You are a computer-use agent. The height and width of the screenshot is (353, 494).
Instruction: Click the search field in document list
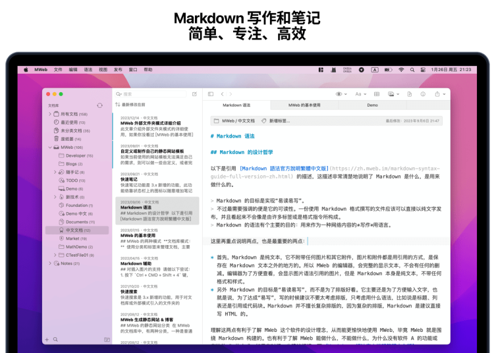tap(151, 94)
